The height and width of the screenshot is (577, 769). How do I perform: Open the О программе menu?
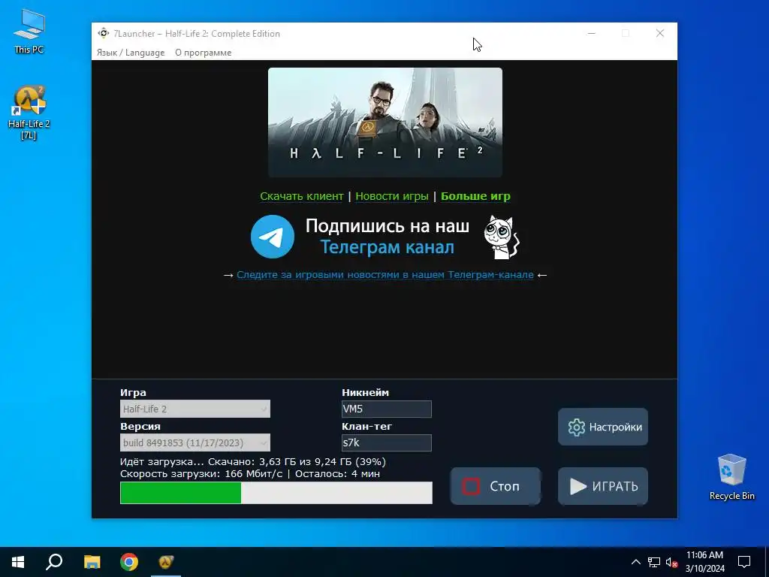[203, 53]
